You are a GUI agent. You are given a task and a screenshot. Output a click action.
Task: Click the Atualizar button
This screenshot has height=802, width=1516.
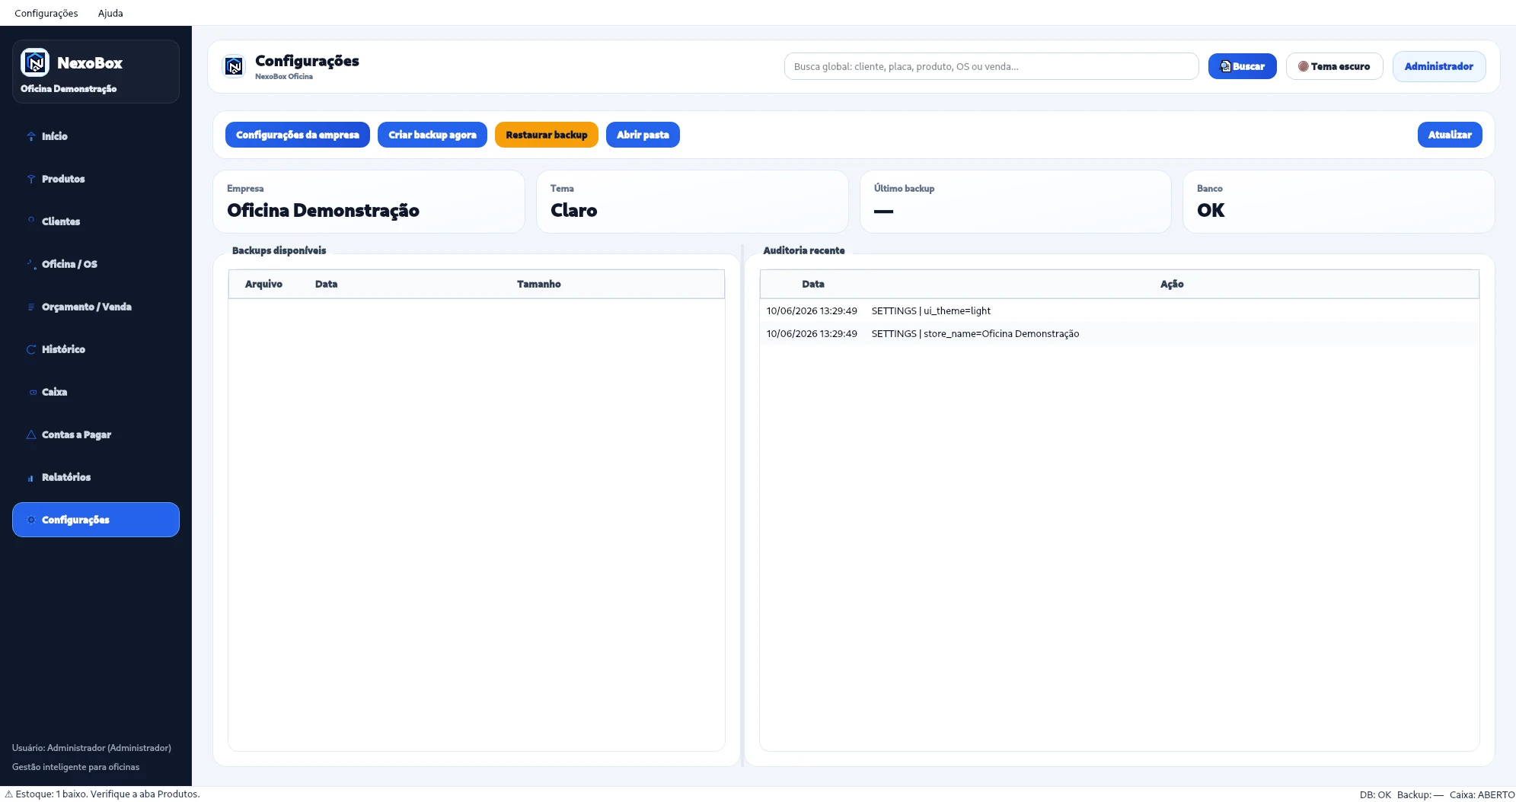point(1450,135)
